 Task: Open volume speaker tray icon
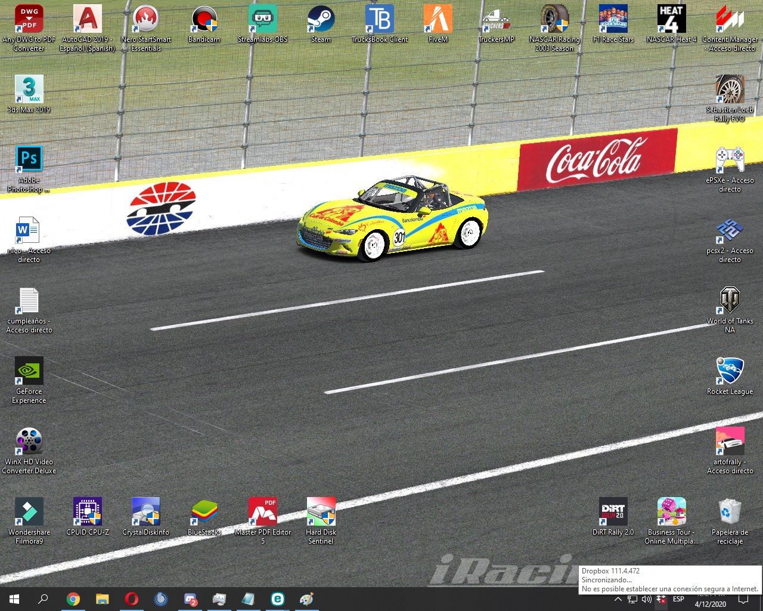point(647,599)
